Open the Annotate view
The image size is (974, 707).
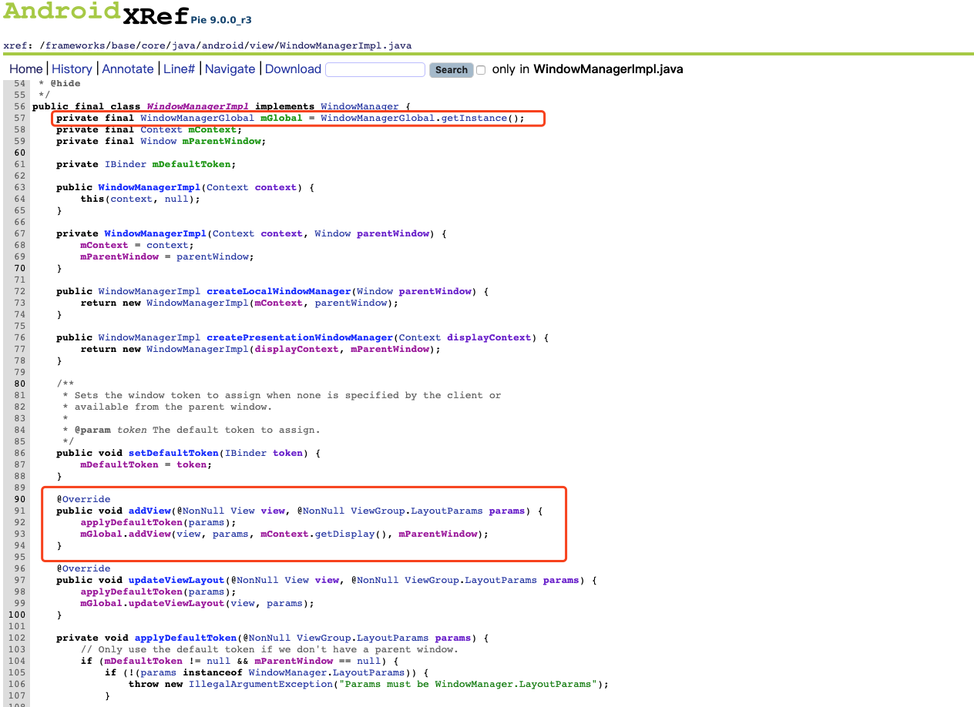[x=128, y=69]
